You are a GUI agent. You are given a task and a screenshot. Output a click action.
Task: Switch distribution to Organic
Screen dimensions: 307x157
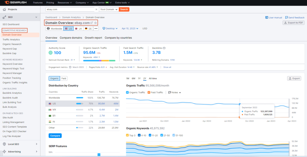coord(54,78)
